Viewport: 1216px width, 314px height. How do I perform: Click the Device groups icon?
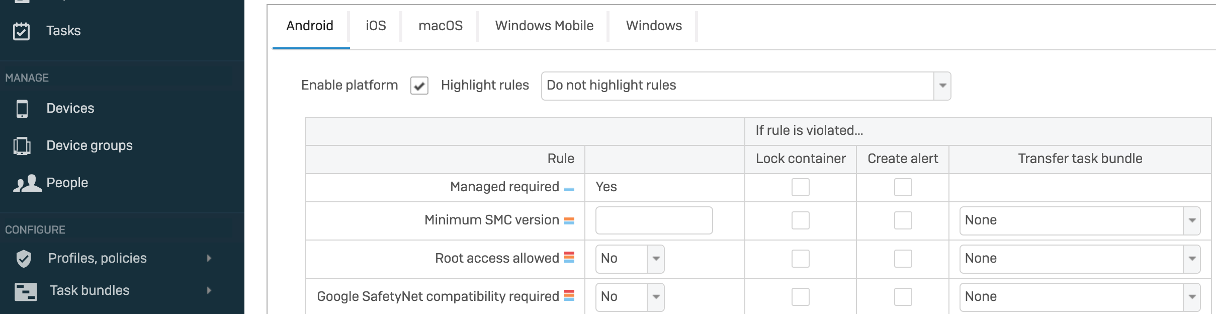[22, 146]
